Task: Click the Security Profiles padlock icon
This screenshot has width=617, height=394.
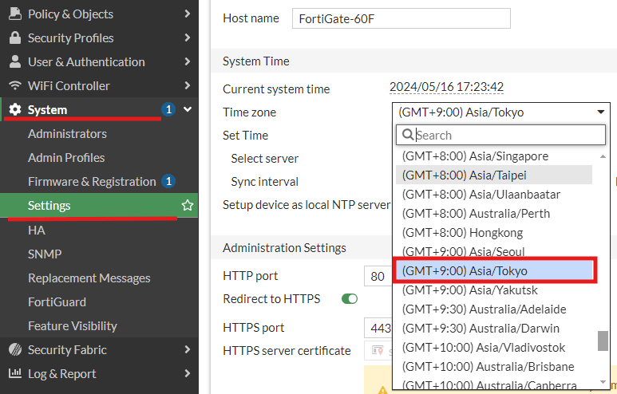Action: tap(15, 37)
